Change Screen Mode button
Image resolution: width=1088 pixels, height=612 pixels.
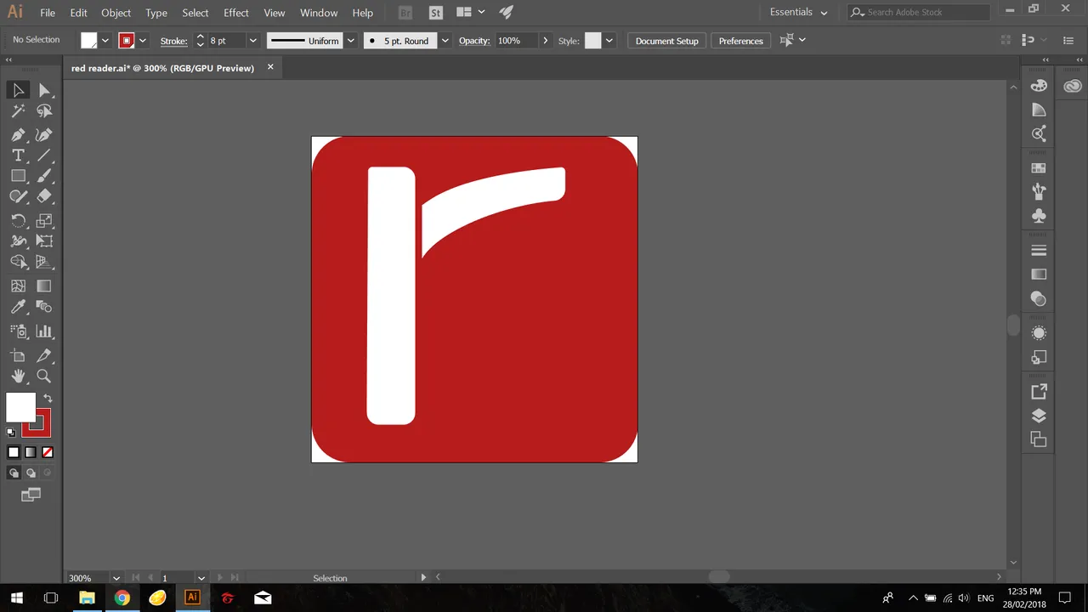click(x=31, y=495)
